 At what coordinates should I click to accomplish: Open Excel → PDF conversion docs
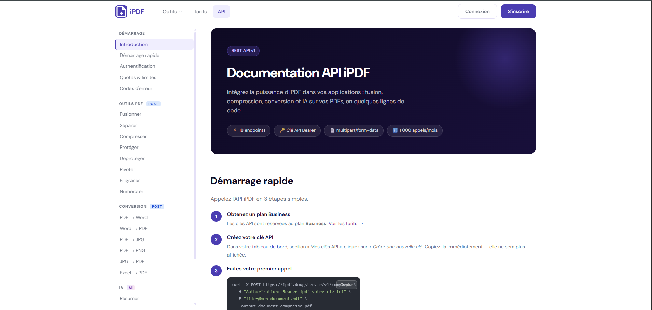coord(134,273)
